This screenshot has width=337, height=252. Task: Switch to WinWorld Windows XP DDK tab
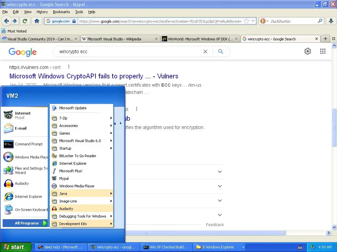[200, 39]
